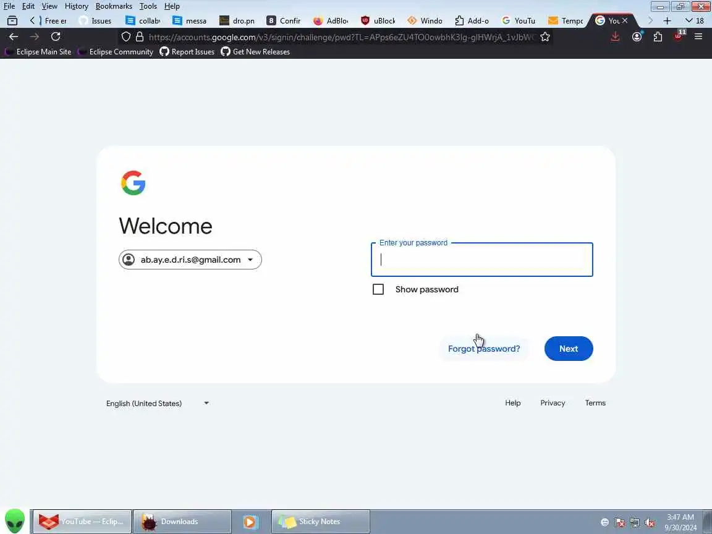Reload the page with the refresh icon
The image size is (712, 534).
(56, 37)
